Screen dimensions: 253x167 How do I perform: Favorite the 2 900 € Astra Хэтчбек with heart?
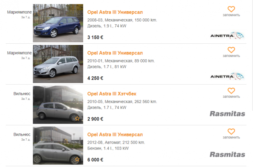pyautogui.click(x=231, y=91)
